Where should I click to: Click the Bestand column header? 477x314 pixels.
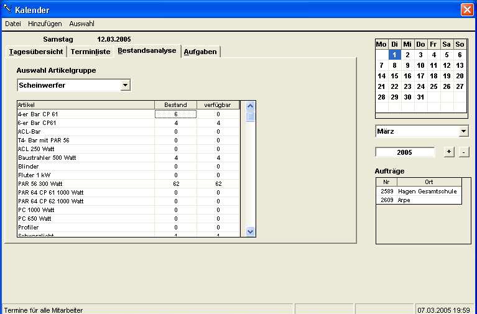[x=175, y=105]
